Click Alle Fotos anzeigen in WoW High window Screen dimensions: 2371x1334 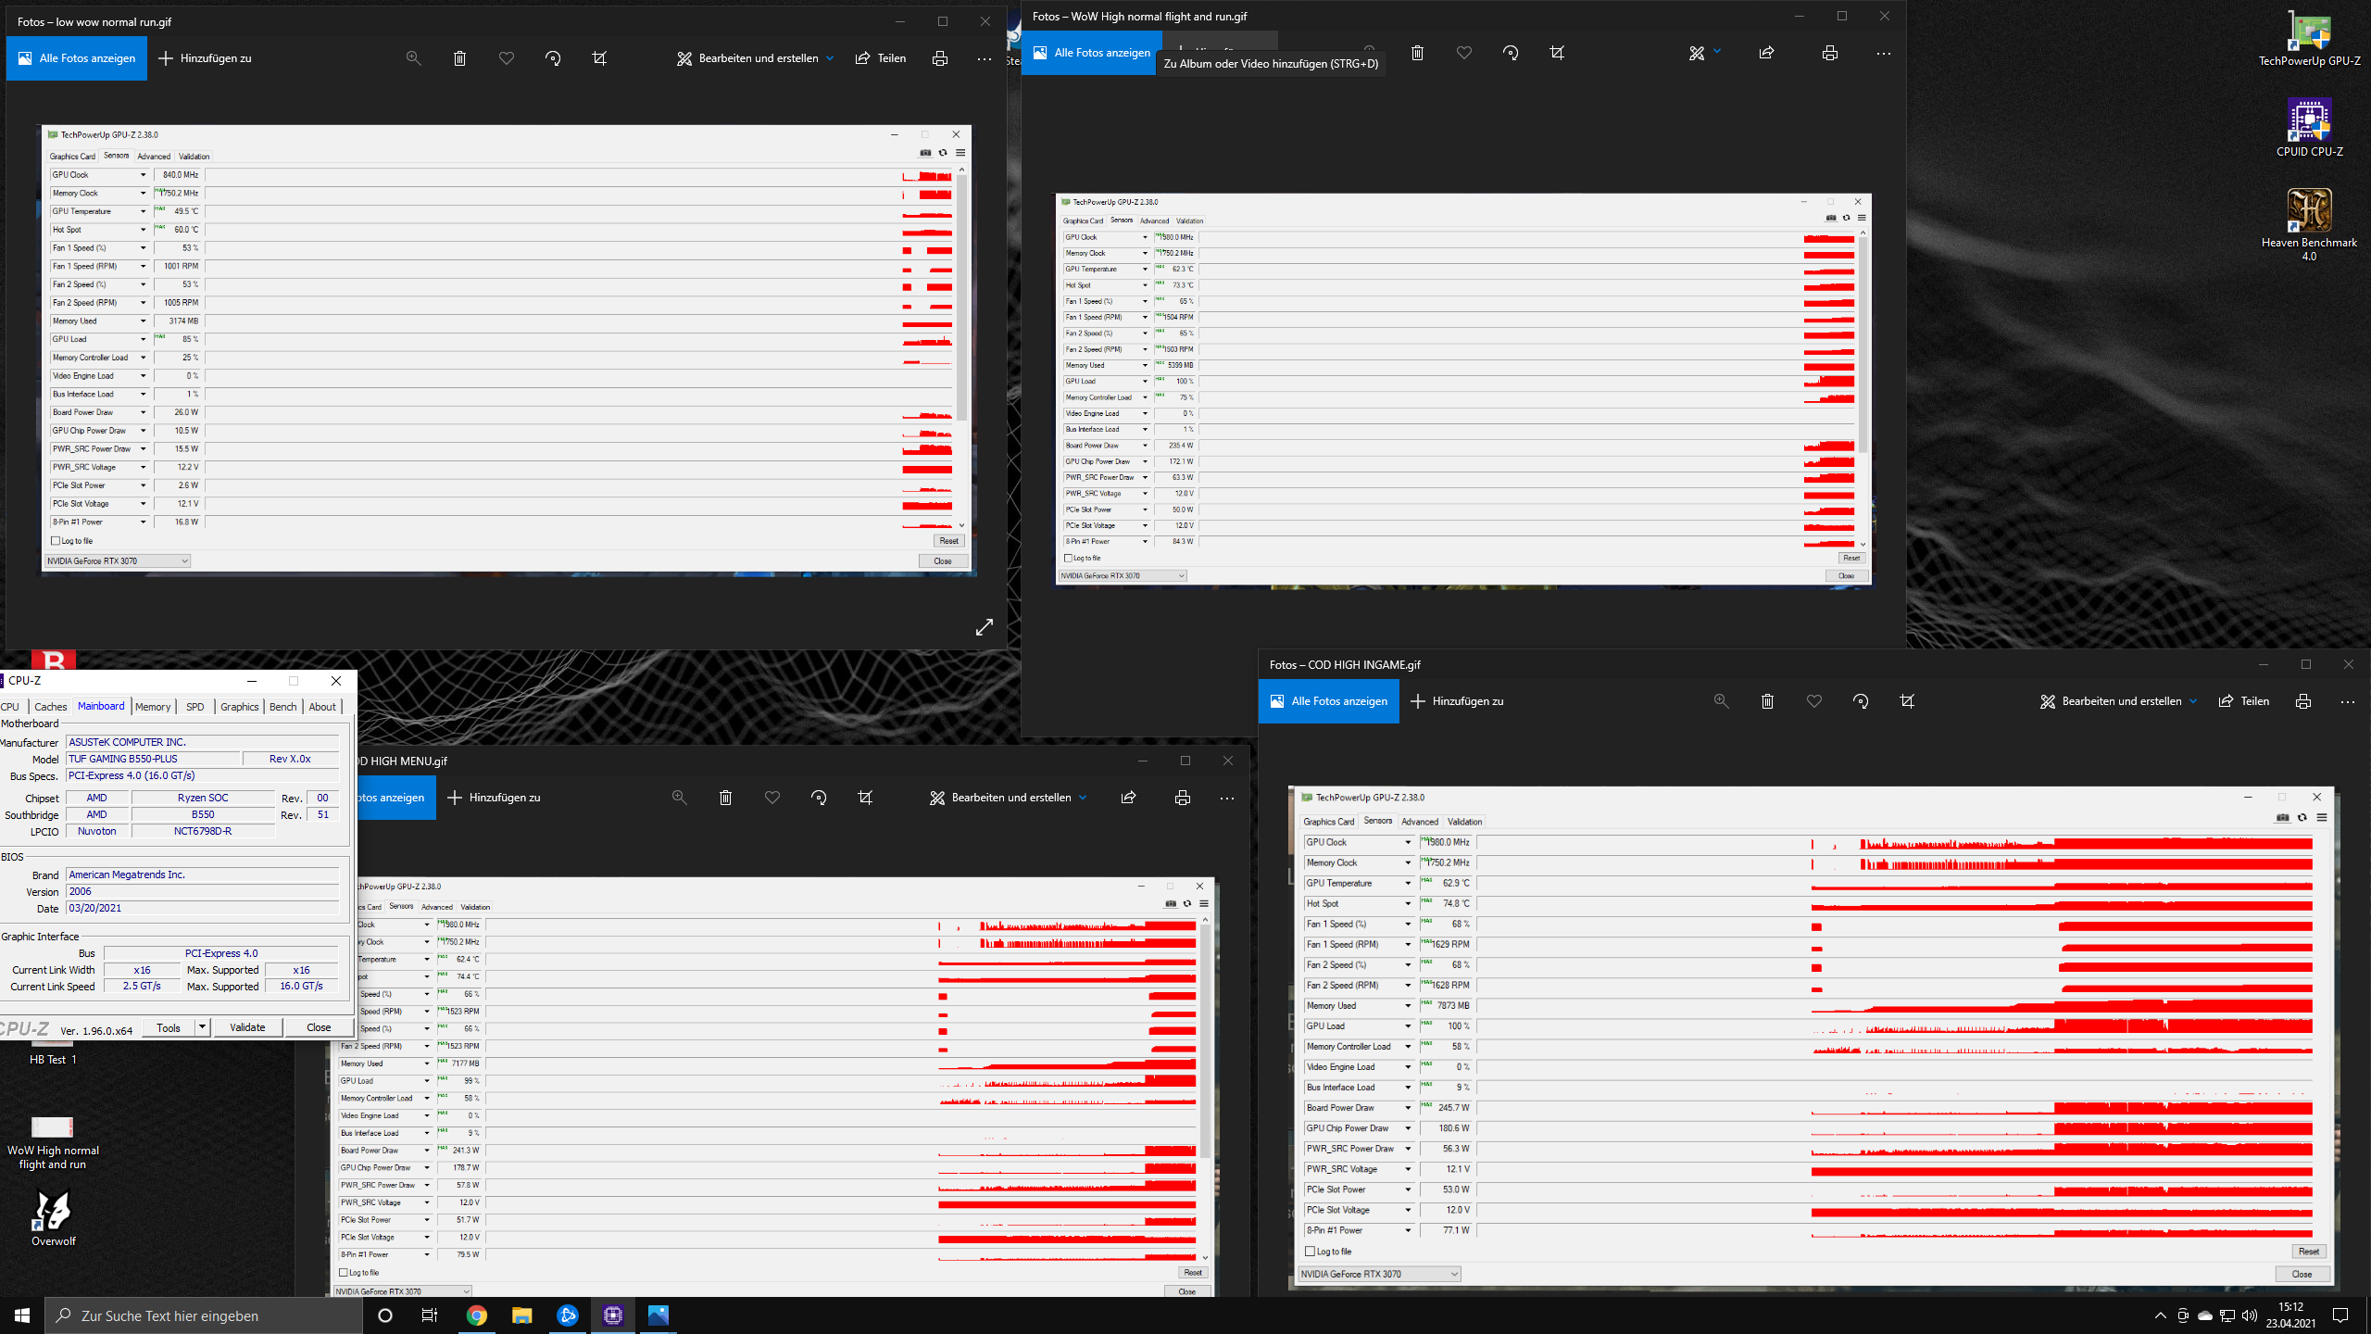click(x=1092, y=53)
